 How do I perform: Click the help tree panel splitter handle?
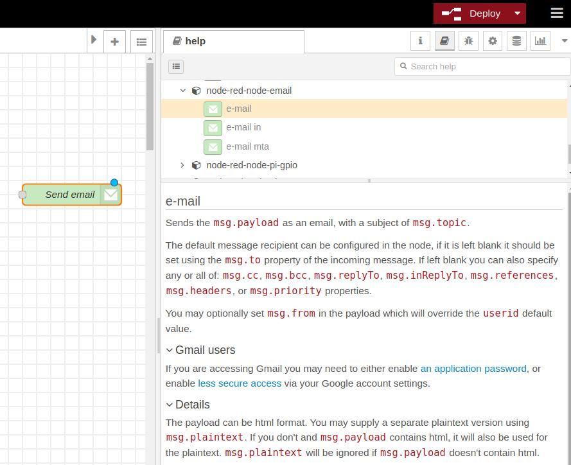click(x=369, y=180)
